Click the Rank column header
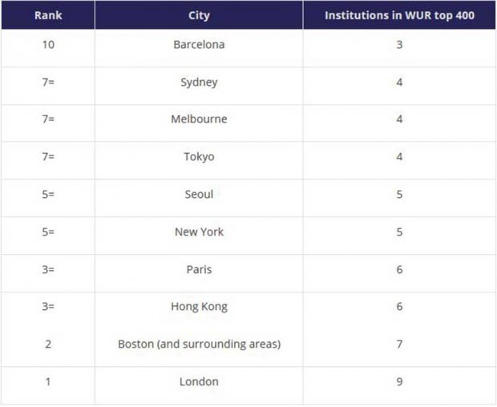The width and height of the screenshot is (497, 407). point(48,15)
